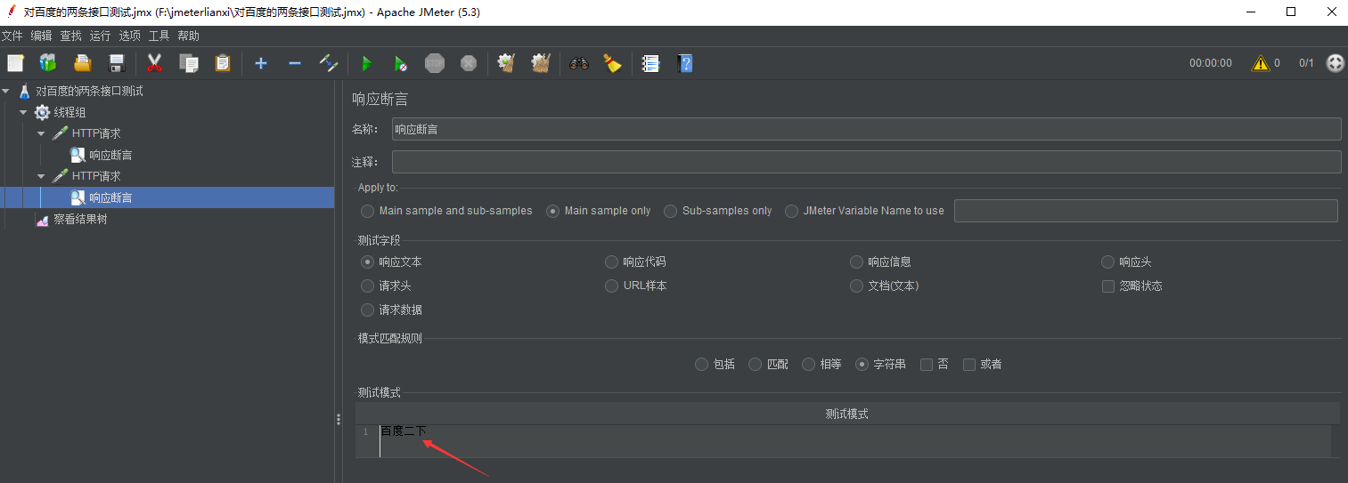Select Sub-samples only option
The height and width of the screenshot is (483, 1348).
(718, 211)
